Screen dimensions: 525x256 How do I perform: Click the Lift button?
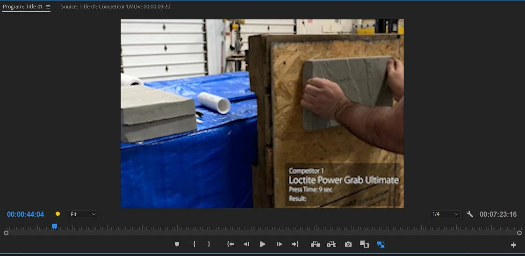[x=315, y=244]
